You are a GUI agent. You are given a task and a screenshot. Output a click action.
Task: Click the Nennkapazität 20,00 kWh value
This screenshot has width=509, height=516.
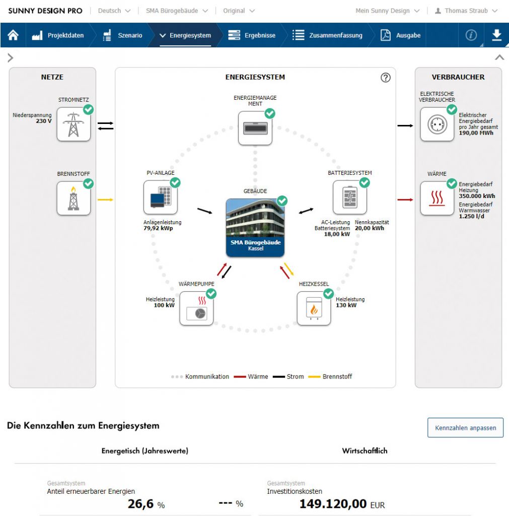pos(369,228)
